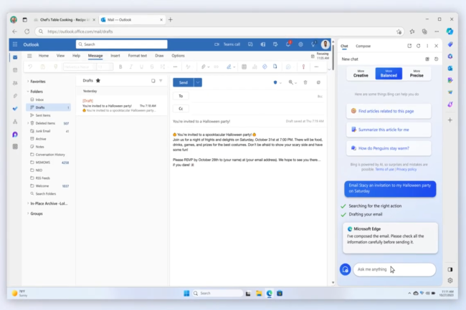
Task: Open the Copilot icon in Edge sidebar
Action: (450, 32)
